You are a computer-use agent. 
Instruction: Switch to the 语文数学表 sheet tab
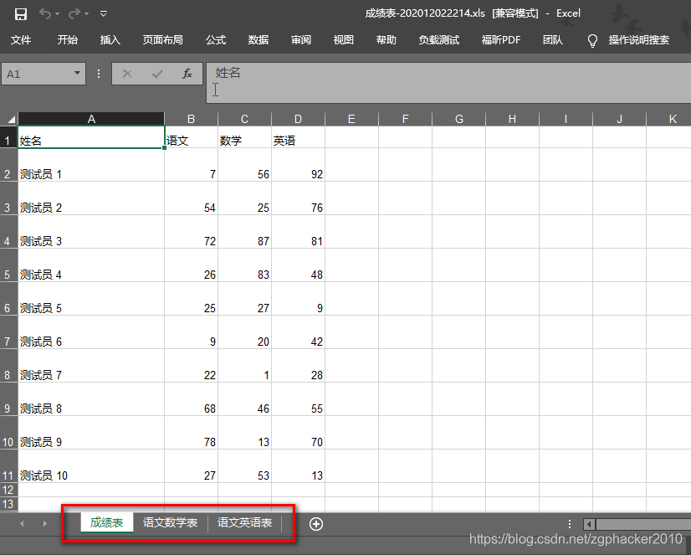coord(170,523)
